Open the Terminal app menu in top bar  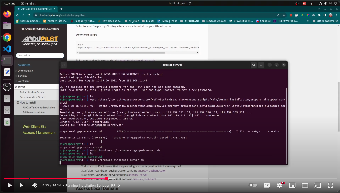(x=28, y=3)
